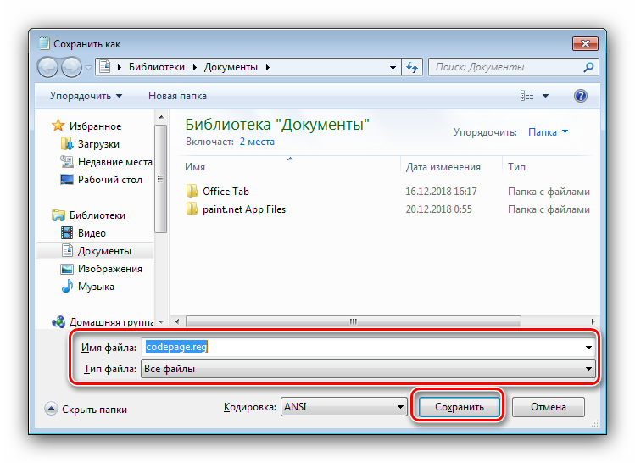Expand the Кодировка ANSI dropdown
Screen dimensions: 635x463
pyautogui.click(x=343, y=407)
